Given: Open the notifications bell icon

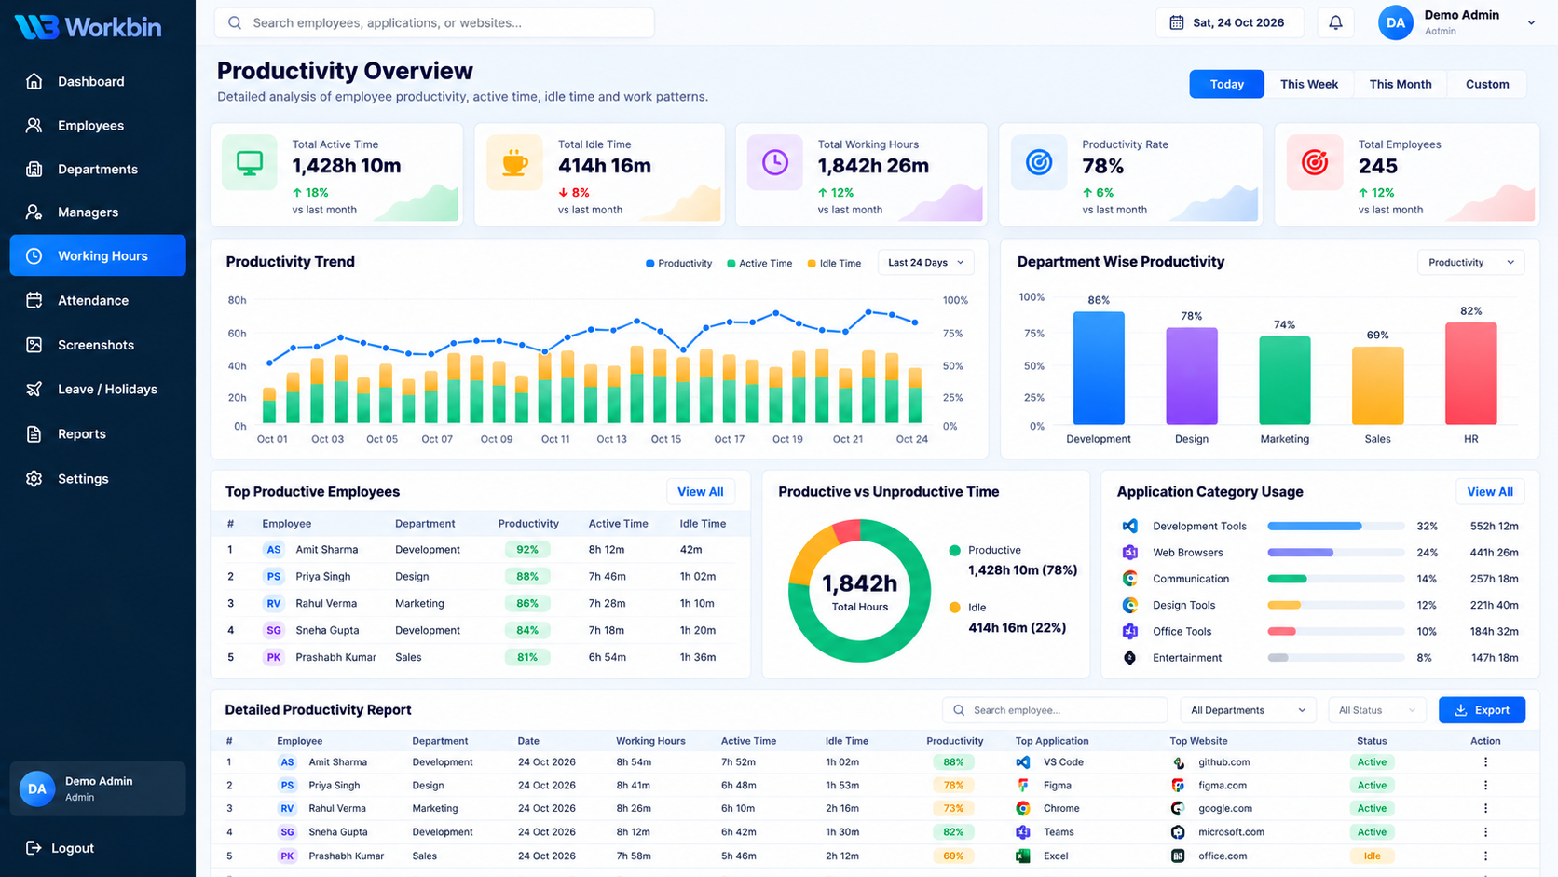Looking at the screenshot, I should (1335, 22).
